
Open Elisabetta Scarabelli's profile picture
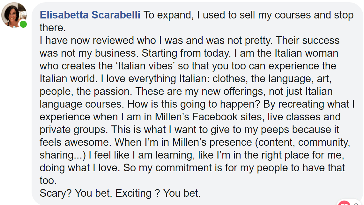click(x=14, y=15)
